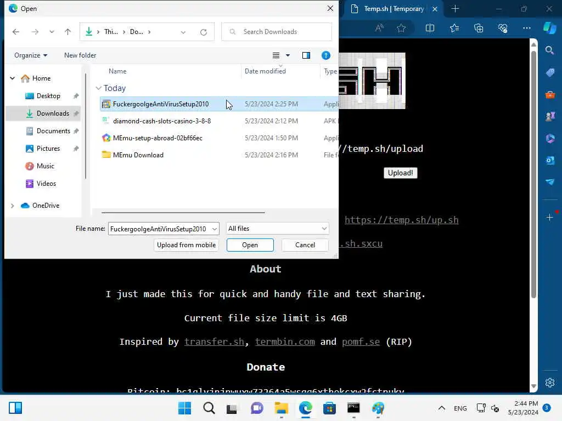Click Edge Read aloud icon

379,28
